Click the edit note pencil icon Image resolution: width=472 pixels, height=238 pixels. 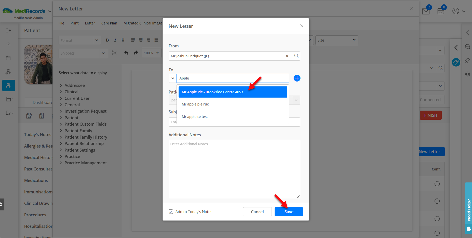(x=29, y=116)
